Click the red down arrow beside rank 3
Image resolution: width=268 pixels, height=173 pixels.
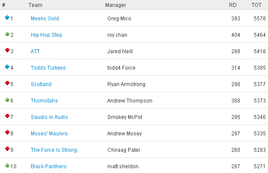[7, 50]
